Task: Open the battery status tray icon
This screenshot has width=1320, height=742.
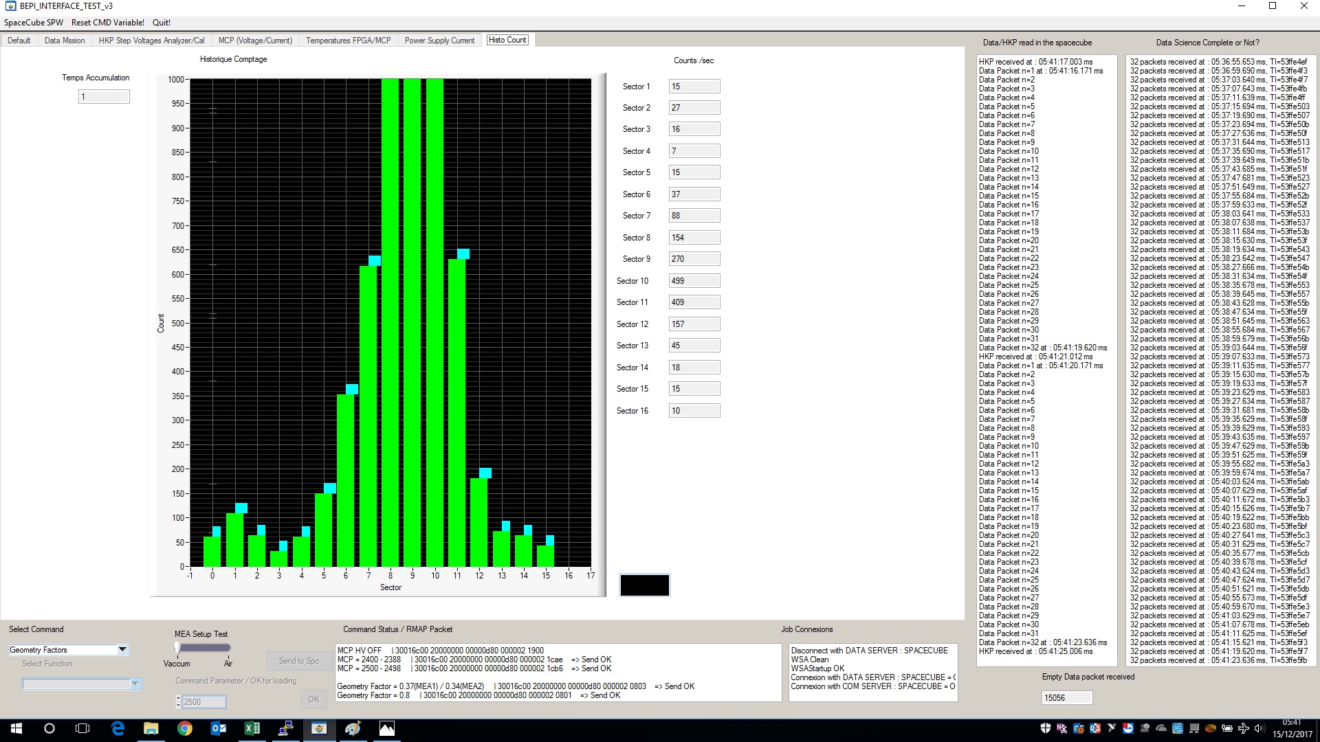Action: coord(1226,728)
